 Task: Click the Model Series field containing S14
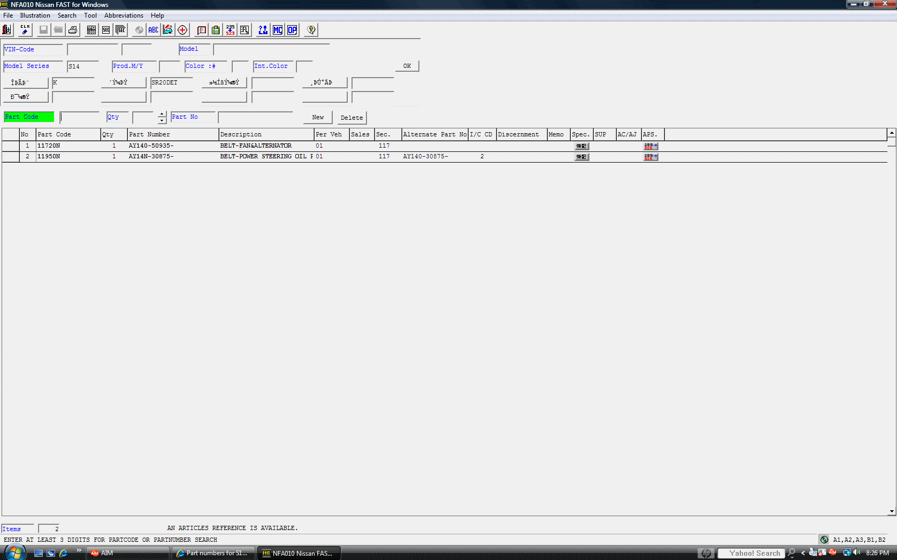pos(83,66)
